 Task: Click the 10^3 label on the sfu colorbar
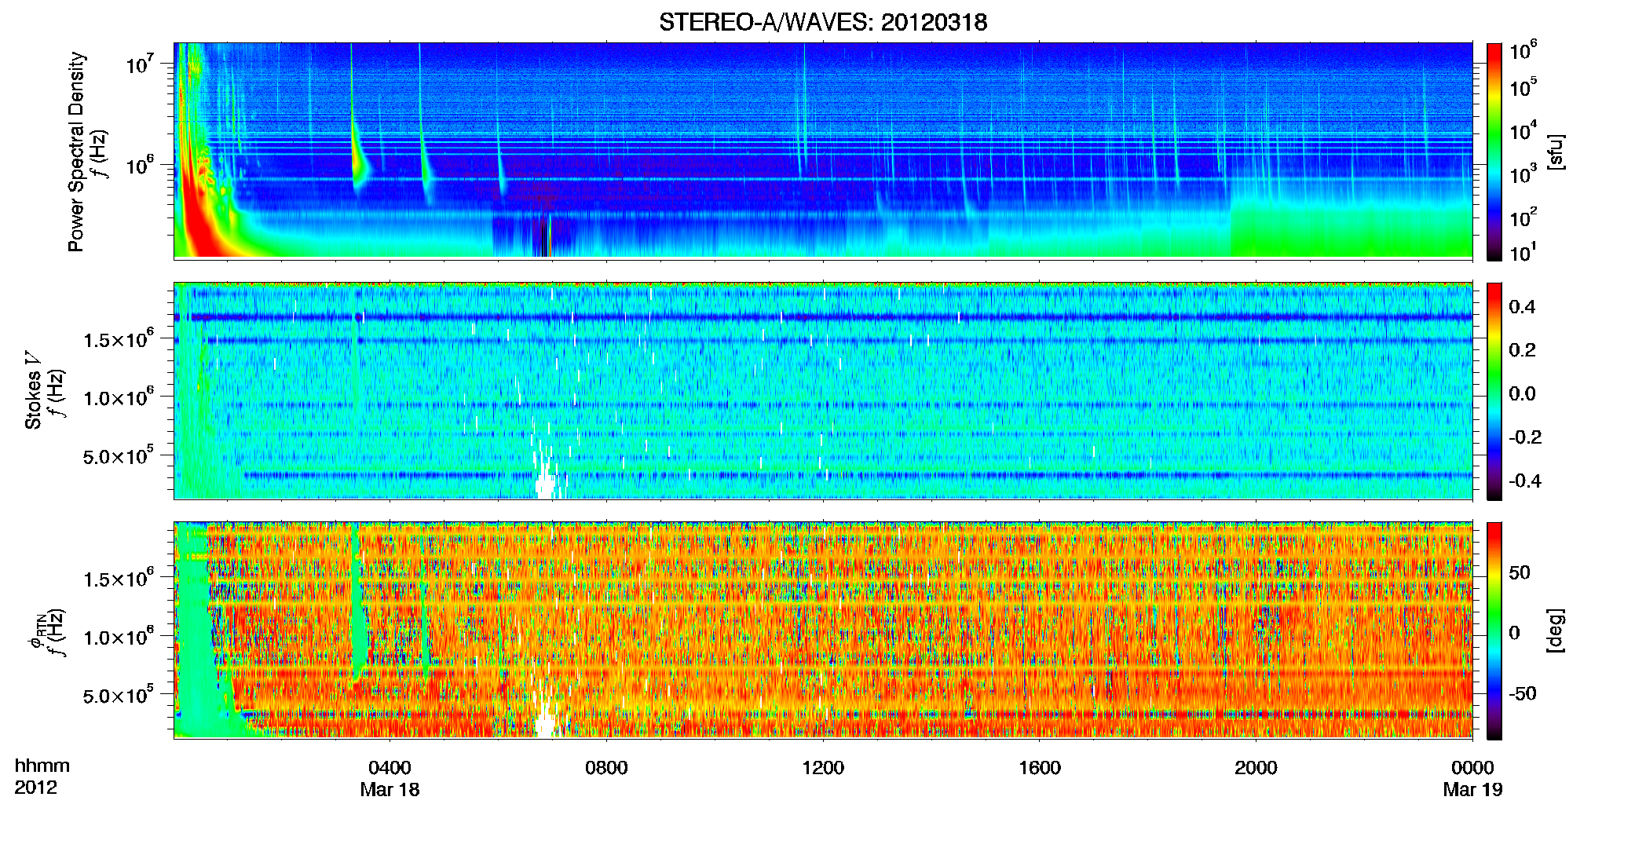(x=1523, y=174)
